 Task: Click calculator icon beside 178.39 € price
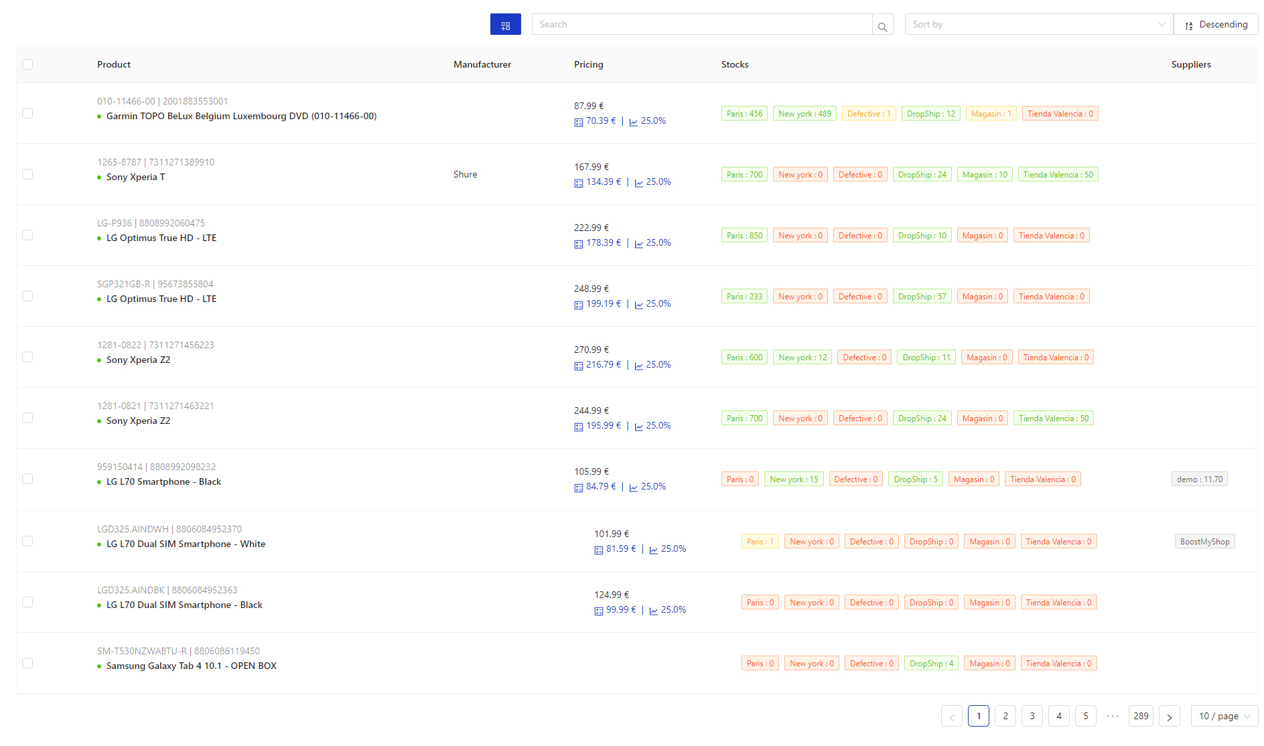point(579,244)
